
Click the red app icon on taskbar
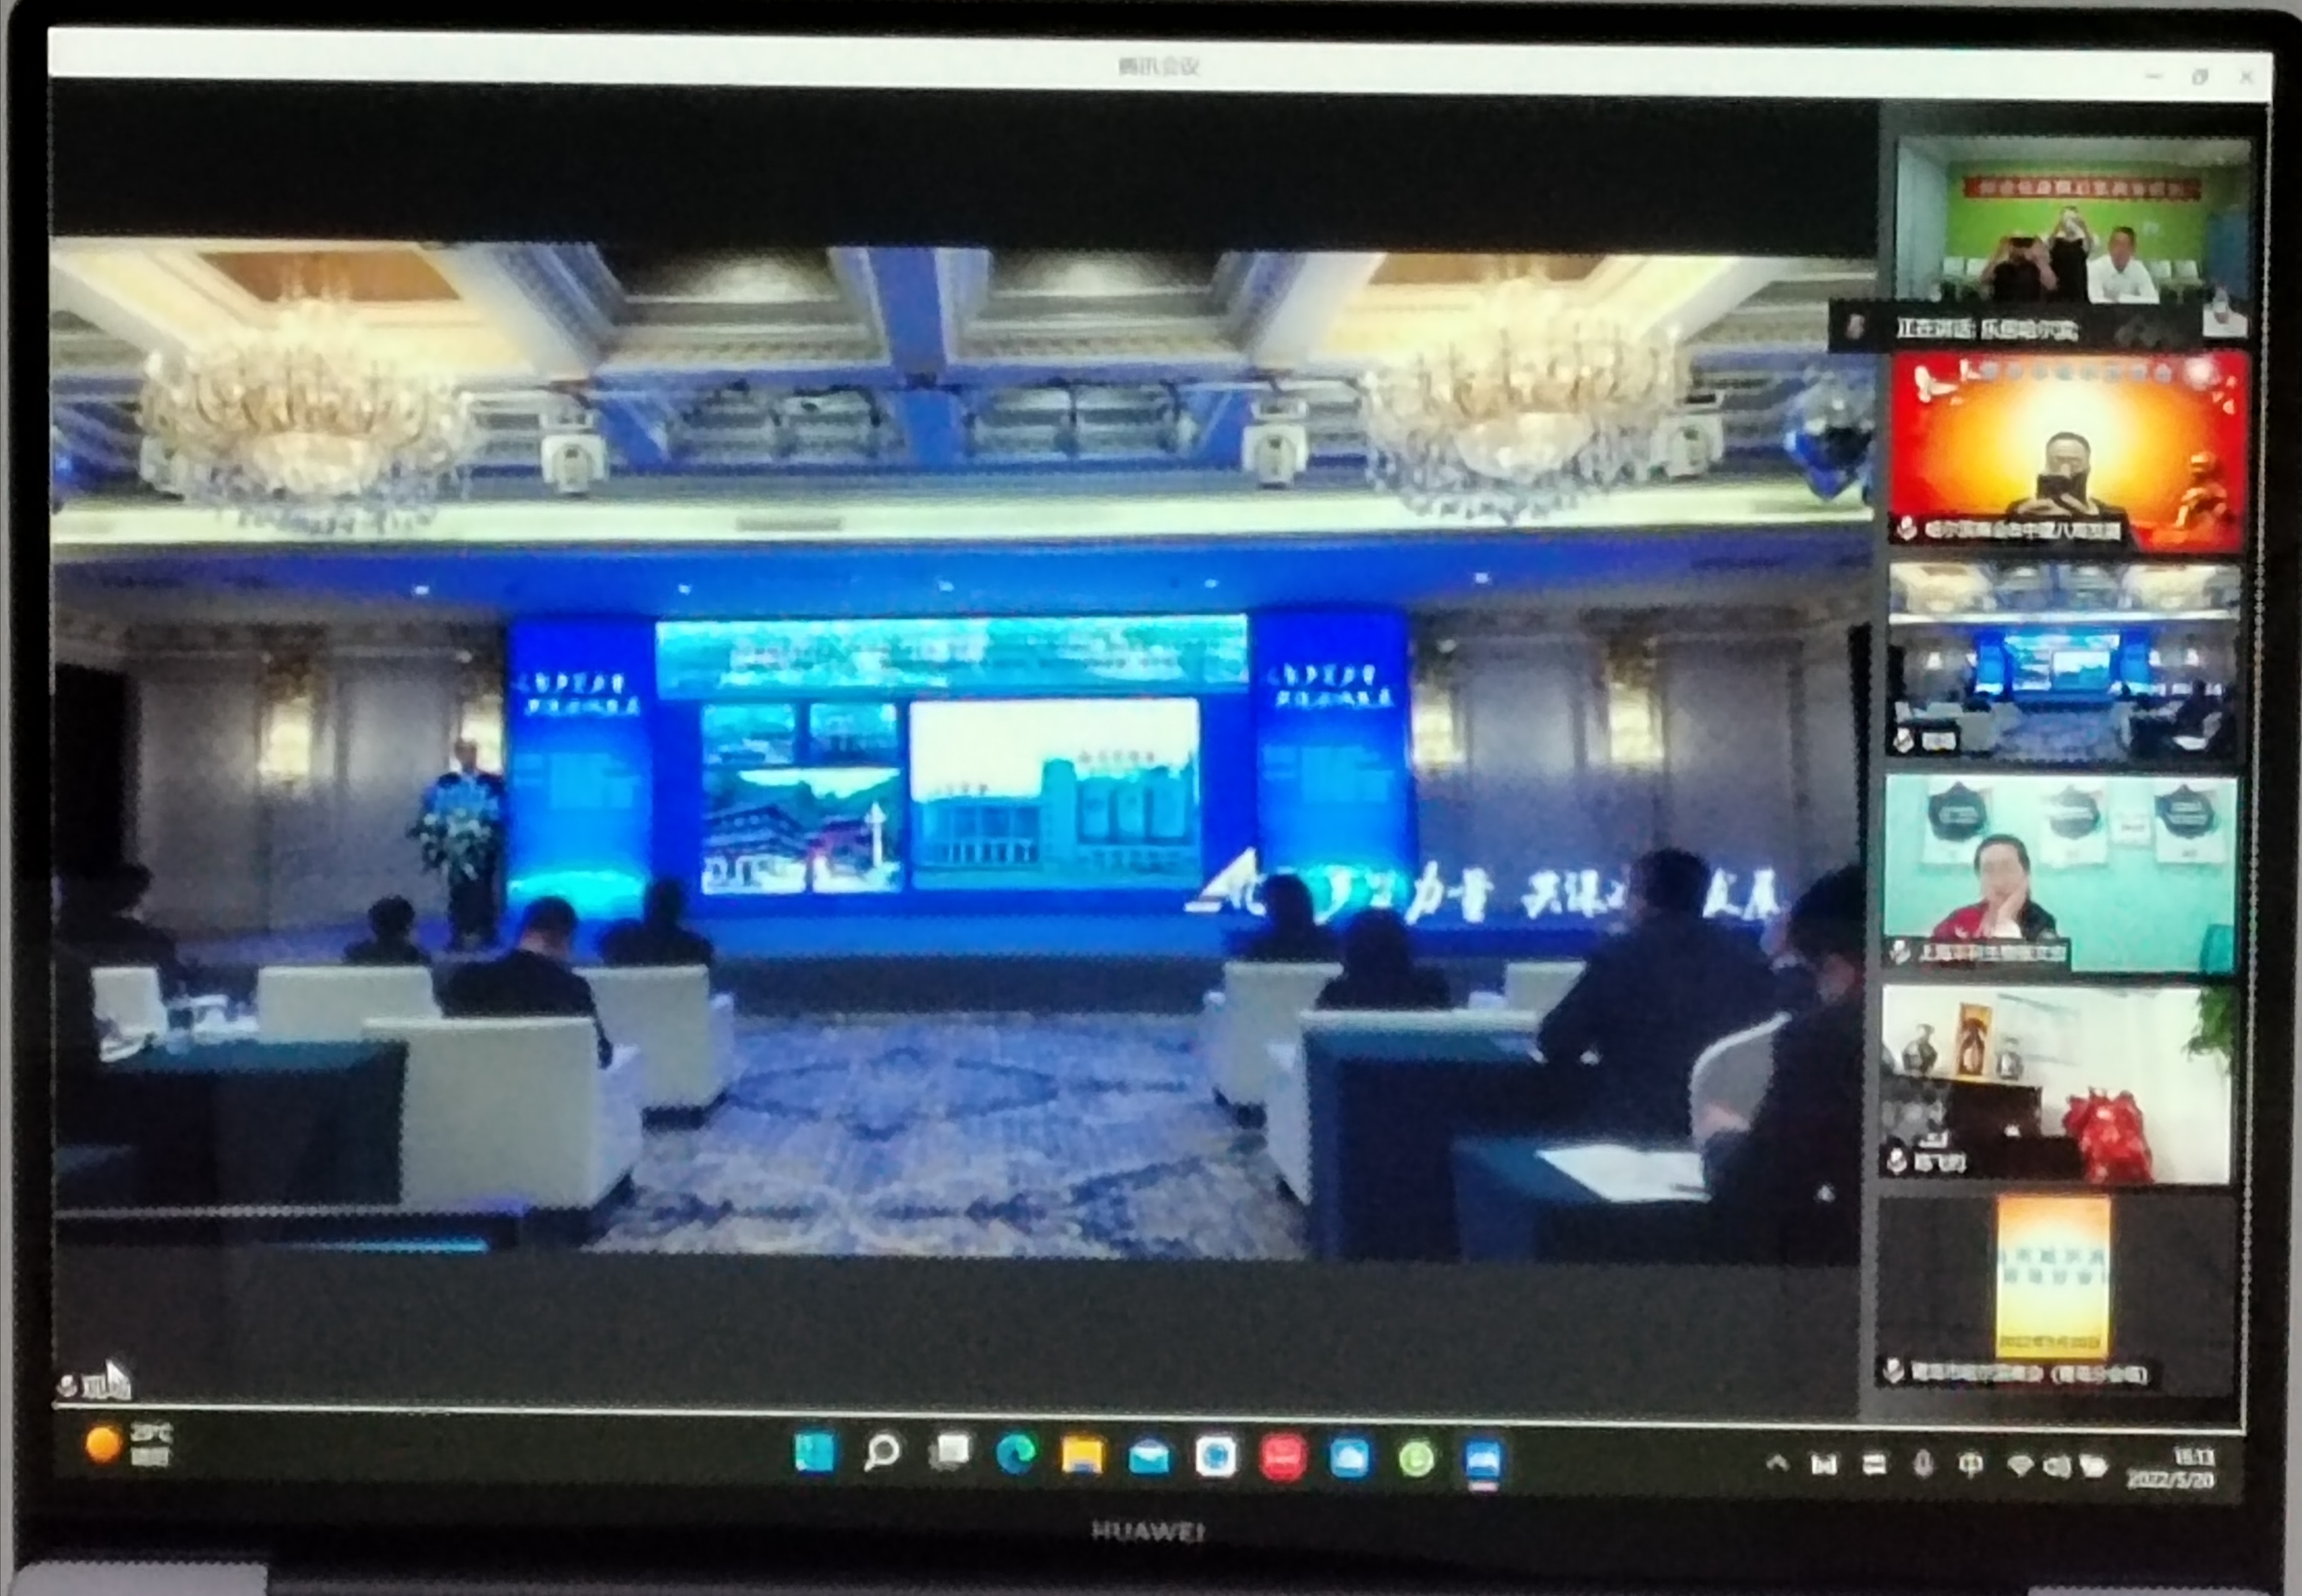coord(1283,1458)
